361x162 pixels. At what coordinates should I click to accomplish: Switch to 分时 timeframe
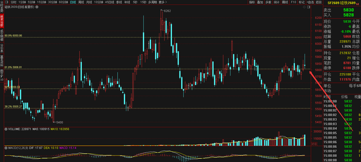click(x=14, y=3)
